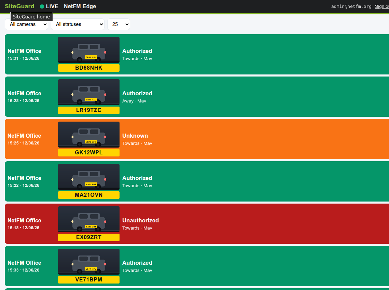The height and width of the screenshot is (290, 389).
Task: Sign out of the account
Action: [x=382, y=6]
